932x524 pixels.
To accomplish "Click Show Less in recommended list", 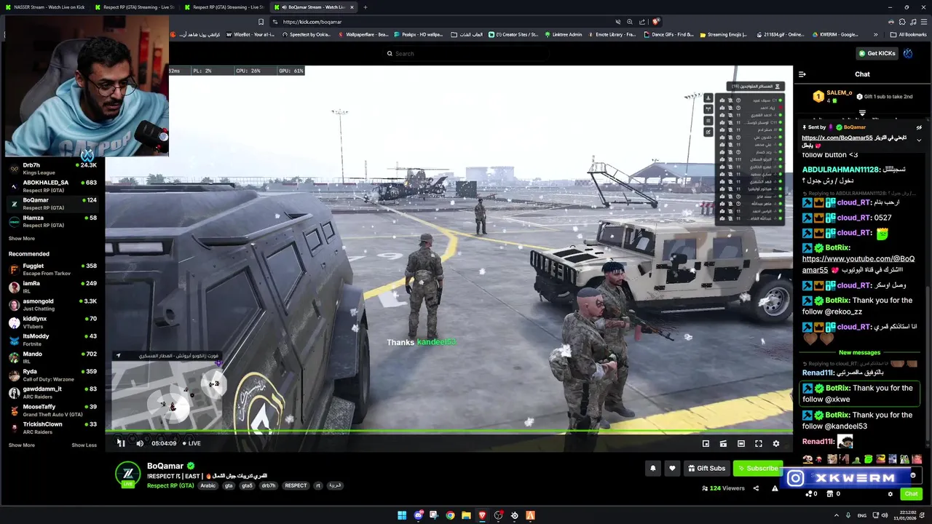I will coord(84,445).
